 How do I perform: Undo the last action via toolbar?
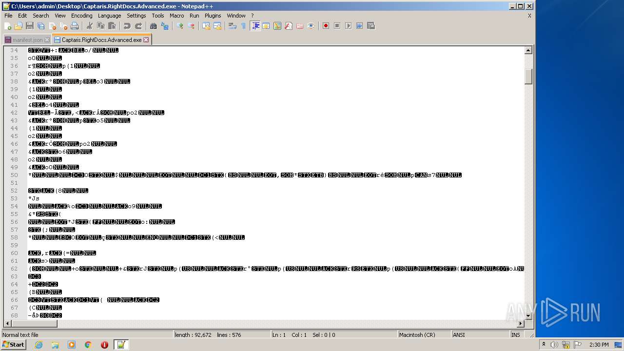[x=127, y=26]
